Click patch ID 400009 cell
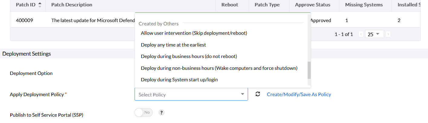Image resolution: width=428 pixels, height=123 pixels. [25, 21]
